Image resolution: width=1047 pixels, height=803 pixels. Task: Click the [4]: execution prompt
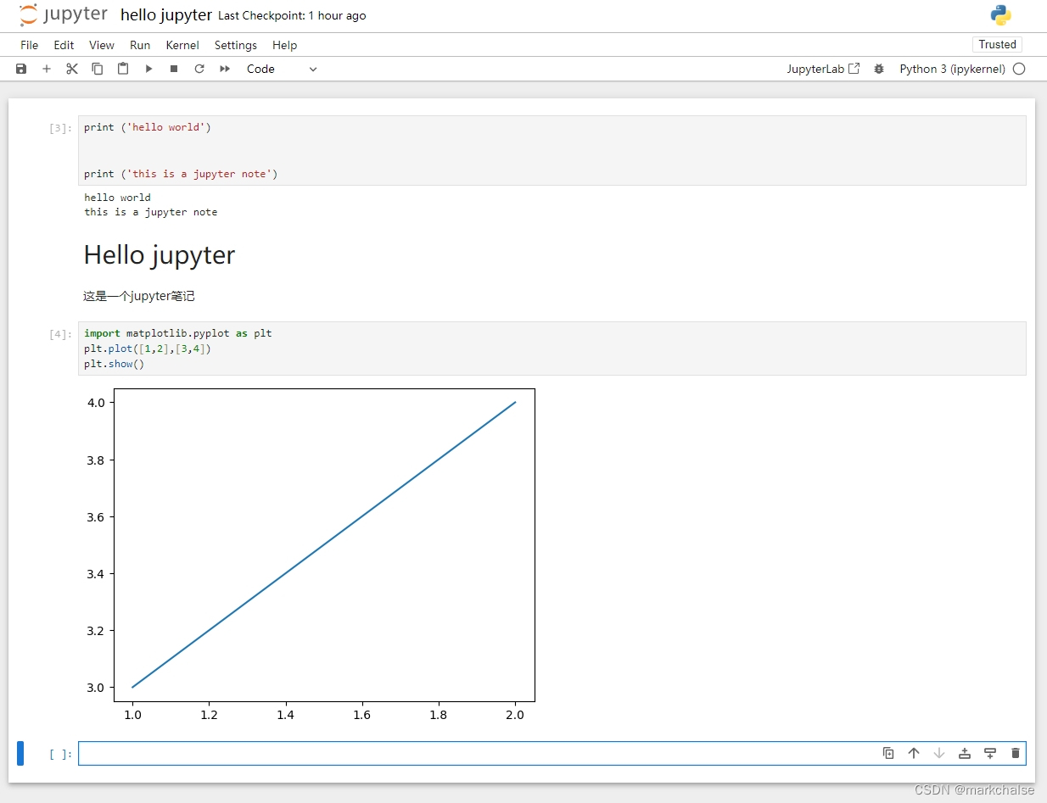(60, 334)
